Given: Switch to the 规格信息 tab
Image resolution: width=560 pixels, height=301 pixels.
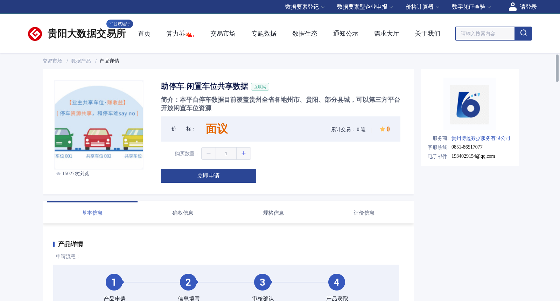Looking at the screenshot, I should tap(273, 213).
